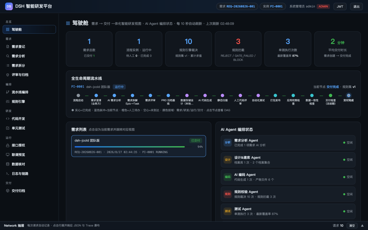Click the 清空 button in Network drawer
This screenshot has height=230, width=368.
(352, 226)
